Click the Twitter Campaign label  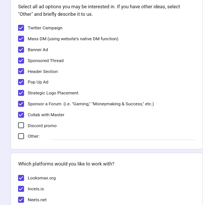pyautogui.click(x=45, y=28)
